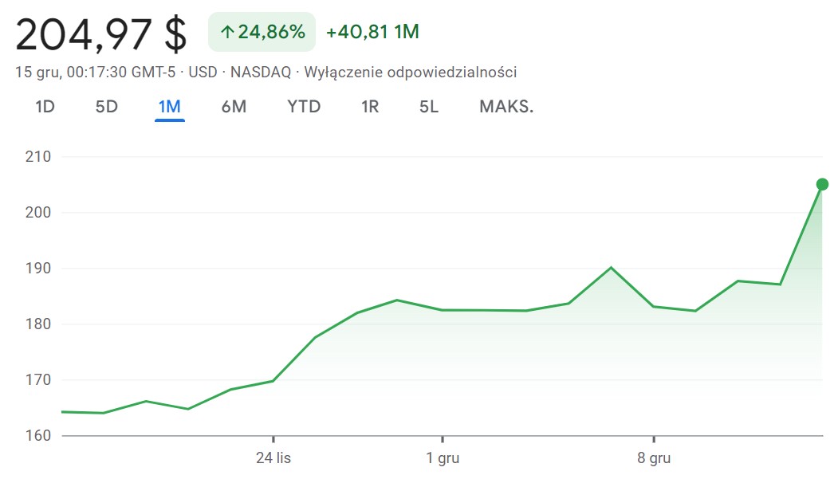838x479 pixels.
Task: Switch to the 1D time range tab
Action: tap(45, 107)
